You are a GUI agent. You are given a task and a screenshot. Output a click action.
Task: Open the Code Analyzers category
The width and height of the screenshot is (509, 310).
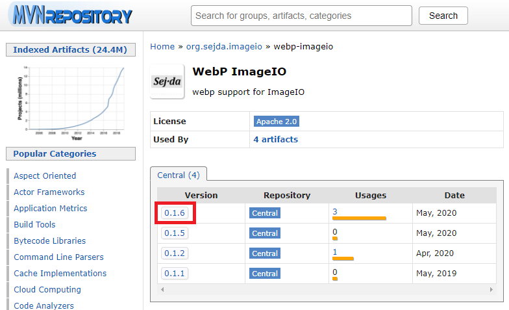44,305
